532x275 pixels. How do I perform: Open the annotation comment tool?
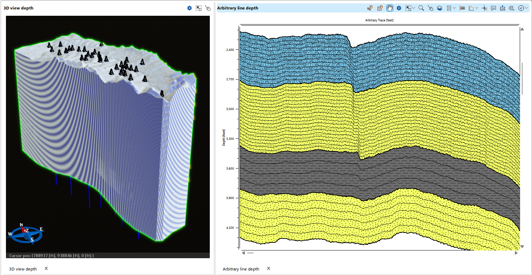pos(493,8)
